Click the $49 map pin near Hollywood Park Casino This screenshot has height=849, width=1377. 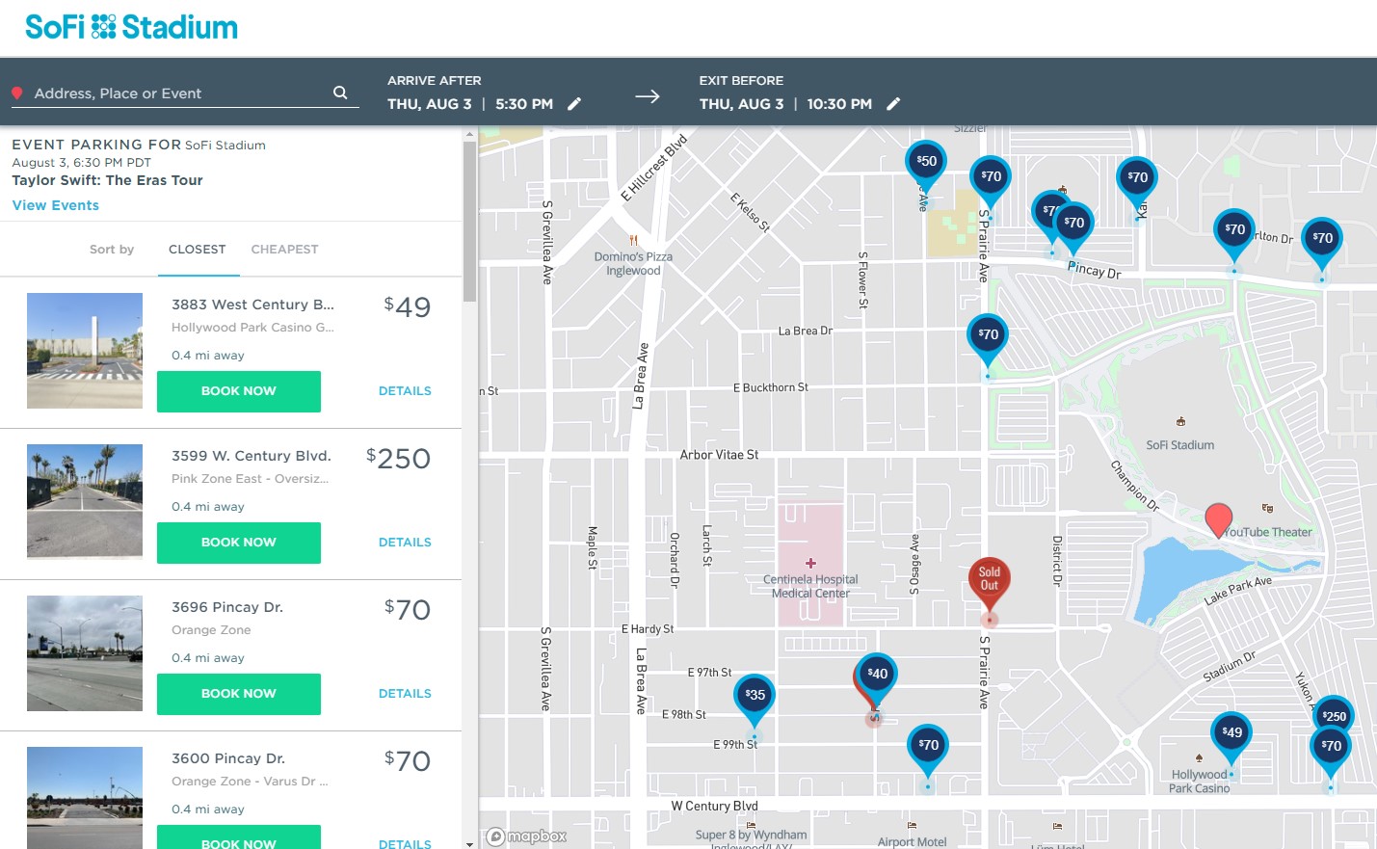(x=1231, y=732)
